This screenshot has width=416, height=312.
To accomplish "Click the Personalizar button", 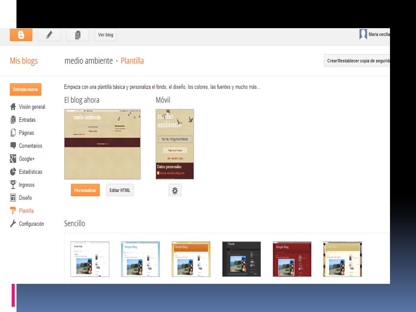I will click(85, 190).
